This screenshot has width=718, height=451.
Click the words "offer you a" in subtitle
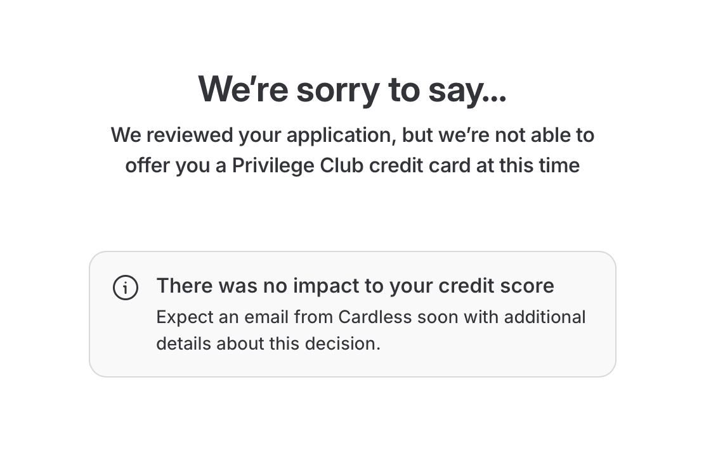tap(176, 166)
